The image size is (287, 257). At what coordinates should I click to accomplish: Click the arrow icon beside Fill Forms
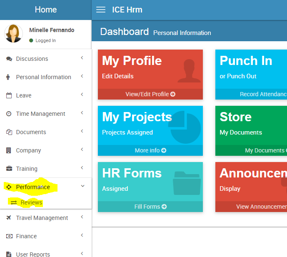pyautogui.click(x=164, y=207)
